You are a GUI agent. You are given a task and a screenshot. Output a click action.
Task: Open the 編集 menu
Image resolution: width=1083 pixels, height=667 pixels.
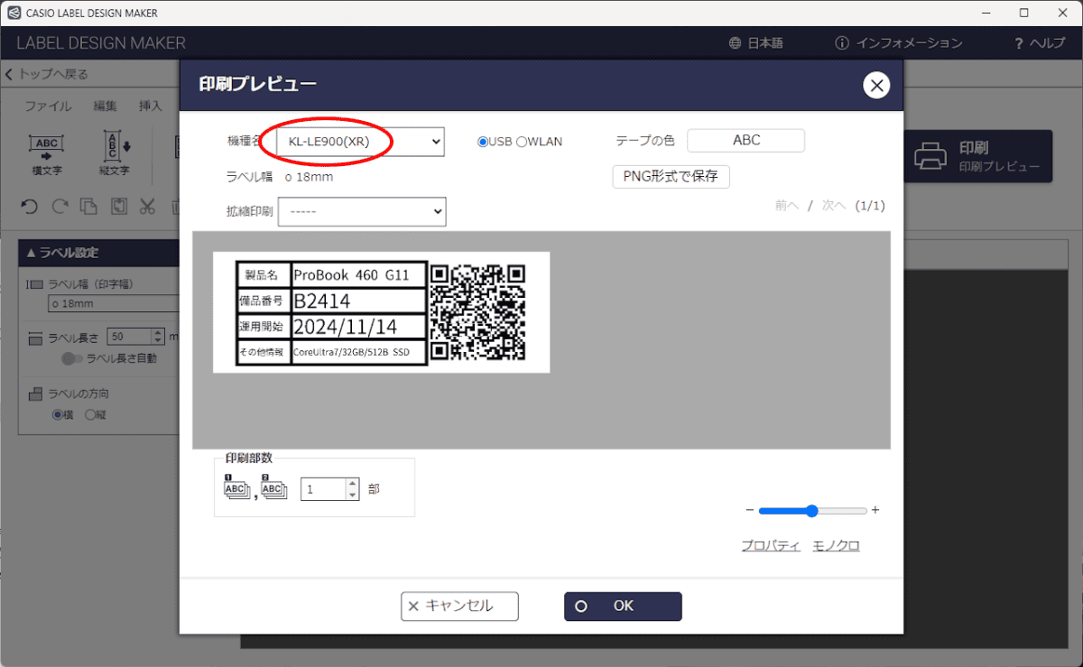click(x=106, y=106)
